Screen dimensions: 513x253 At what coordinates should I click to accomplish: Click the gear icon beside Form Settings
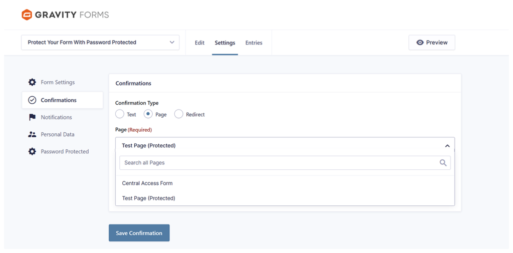click(x=32, y=82)
